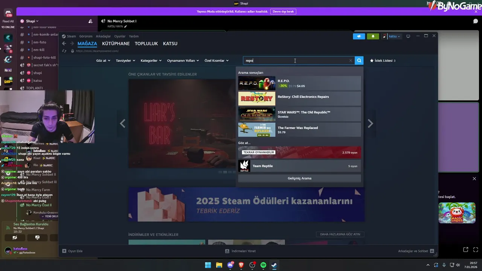Open the Görünüm menu
The image size is (482, 271).
click(86, 36)
